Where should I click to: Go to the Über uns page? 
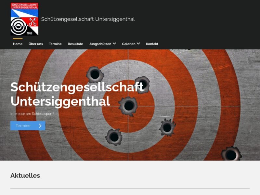pyautogui.click(x=35, y=44)
